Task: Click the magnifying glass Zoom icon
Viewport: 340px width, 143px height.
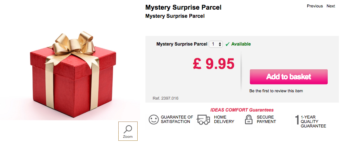Action: 128,129
